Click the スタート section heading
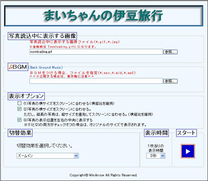Screen dimensions: 208x181 186,133
